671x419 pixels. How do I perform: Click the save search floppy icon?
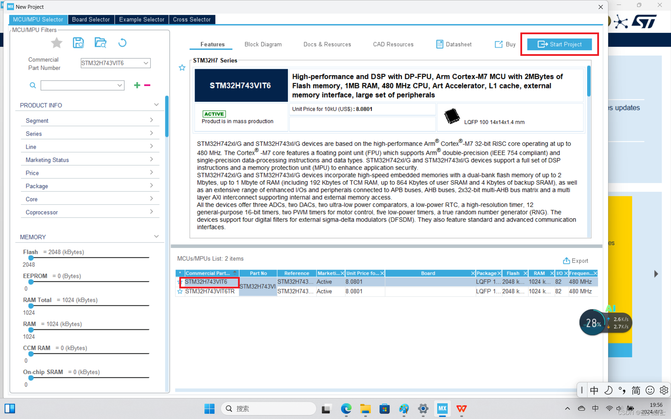[78, 43]
